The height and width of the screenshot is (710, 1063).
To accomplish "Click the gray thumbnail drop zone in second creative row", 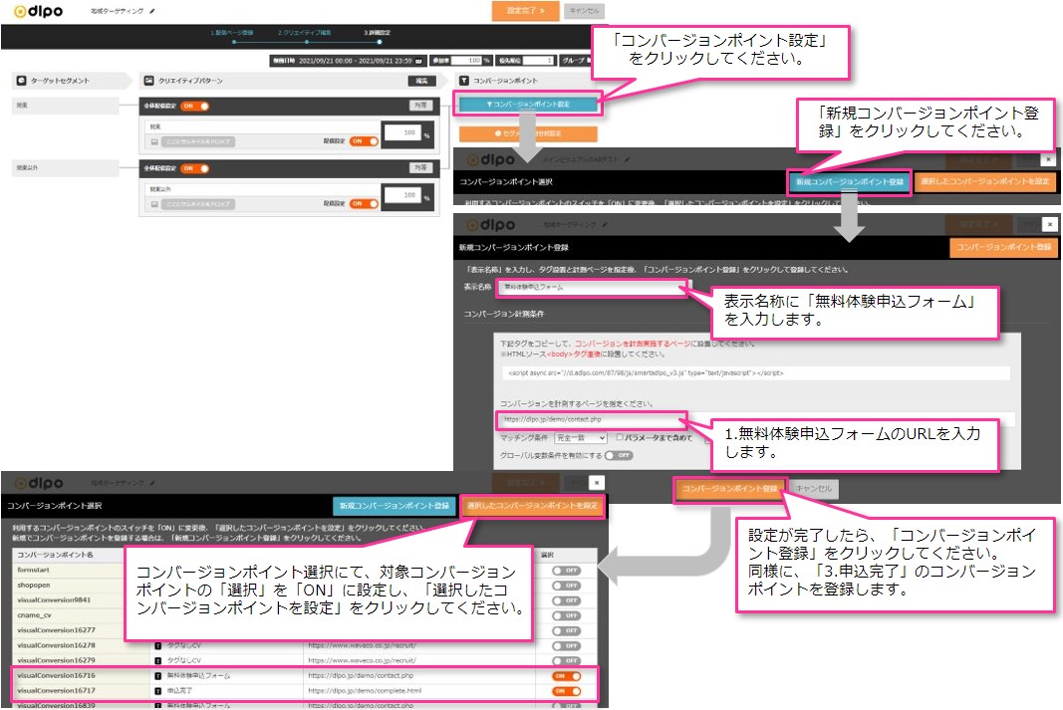I will 198,204.
